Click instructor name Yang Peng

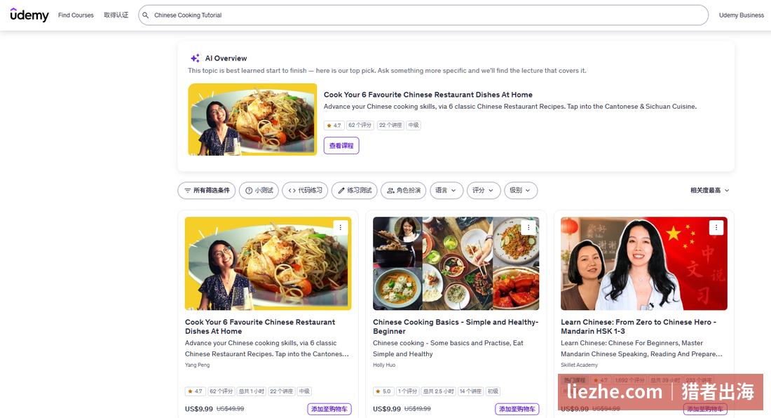click(197, 365)
